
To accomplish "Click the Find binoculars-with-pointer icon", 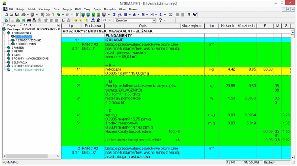I will point(42,15).
